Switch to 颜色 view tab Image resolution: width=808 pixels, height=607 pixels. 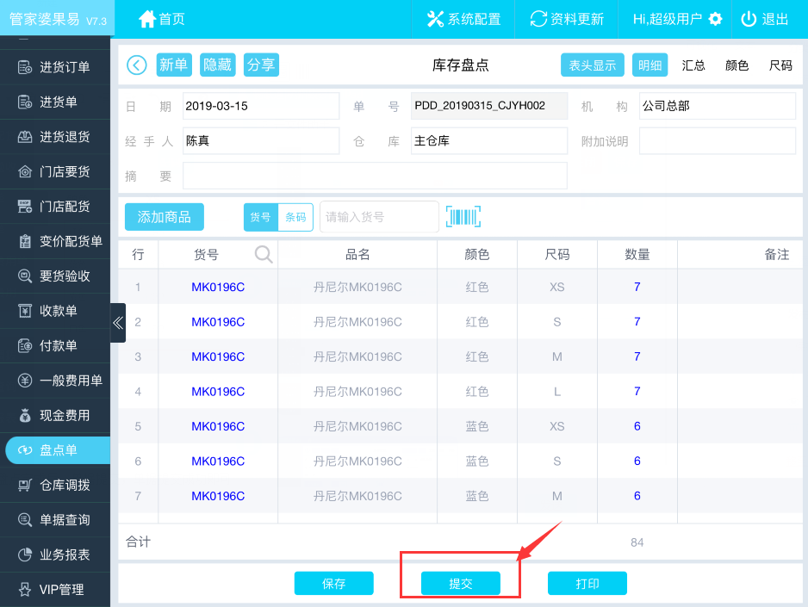pos(737,65)
